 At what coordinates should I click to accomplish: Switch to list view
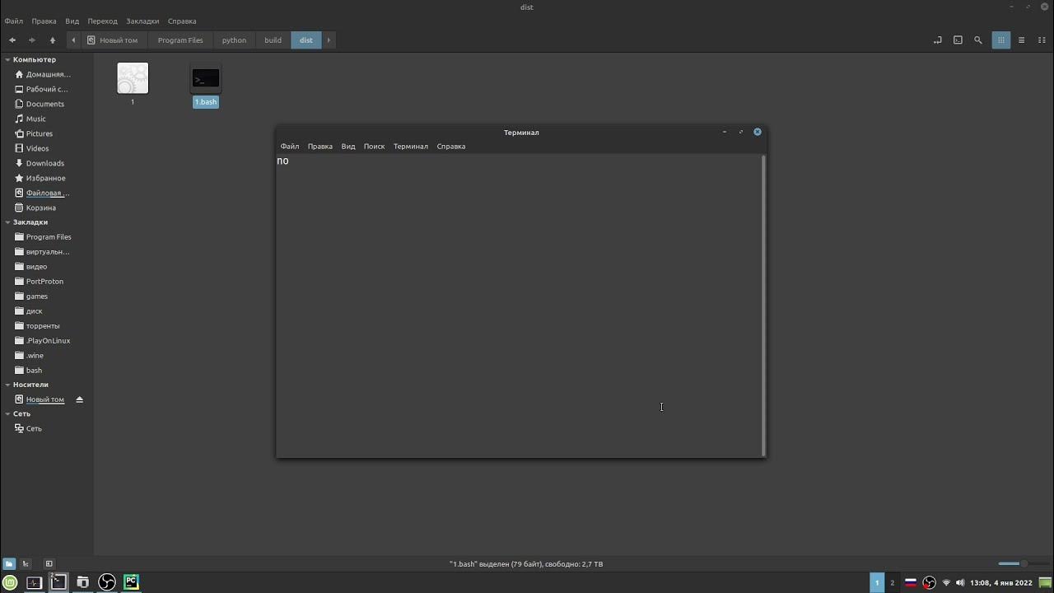click(x=1022, y=40)
